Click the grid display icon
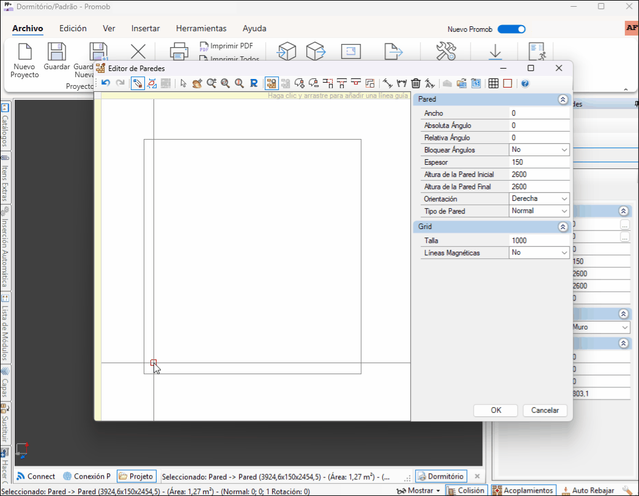 [493, 83]
